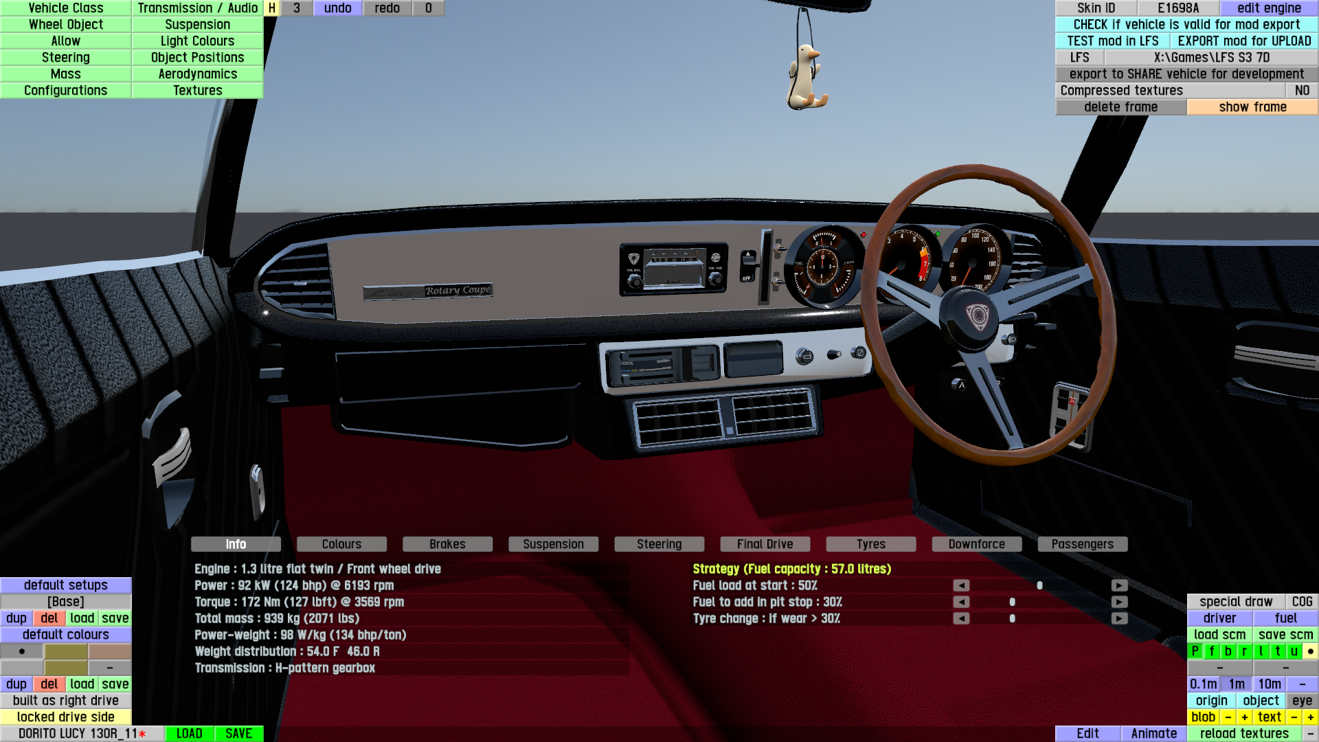Viewport: 1319px width, 742px height.
Task: Open the [Base] setup selector
Action: (x=65, y=602)
